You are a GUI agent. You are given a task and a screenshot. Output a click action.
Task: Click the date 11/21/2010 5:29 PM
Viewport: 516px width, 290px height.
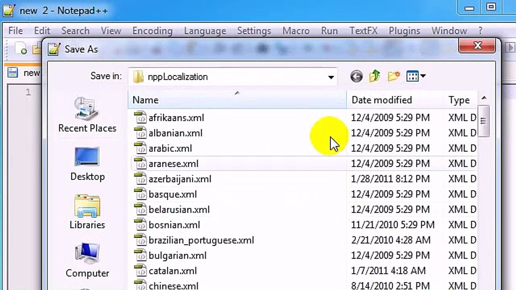click(x=393, y=225)
